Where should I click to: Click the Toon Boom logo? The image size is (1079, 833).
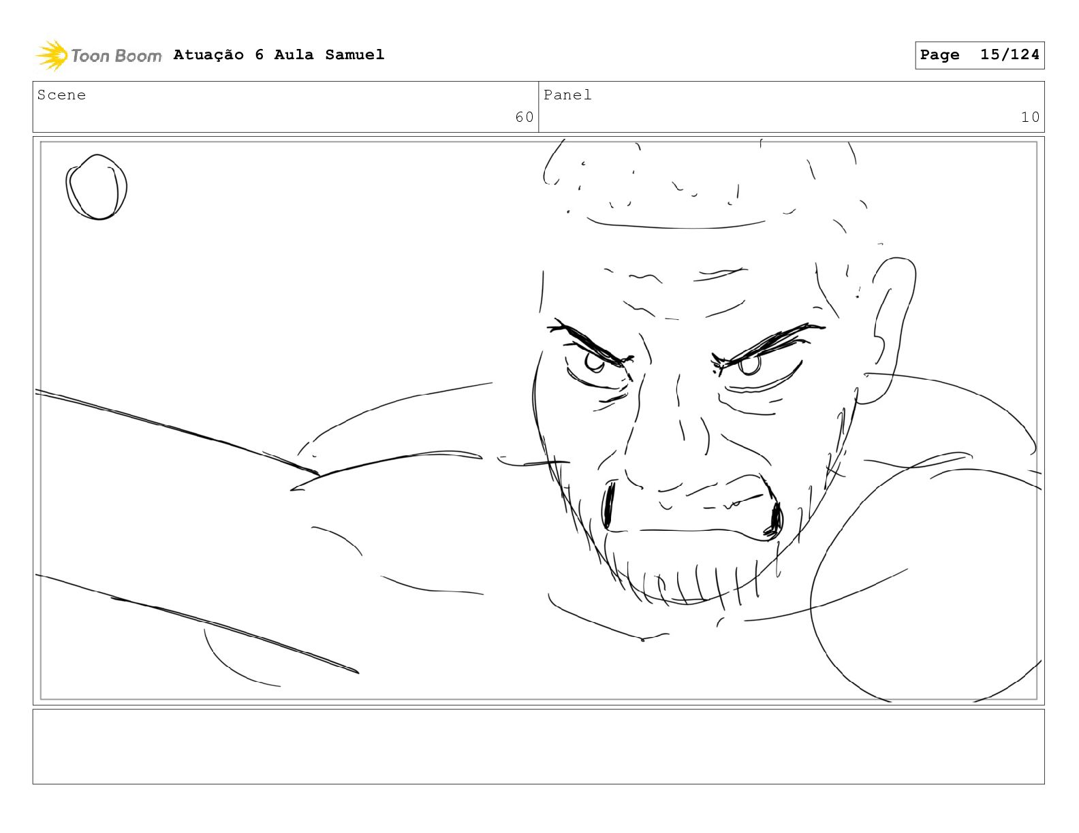(99, 55)
